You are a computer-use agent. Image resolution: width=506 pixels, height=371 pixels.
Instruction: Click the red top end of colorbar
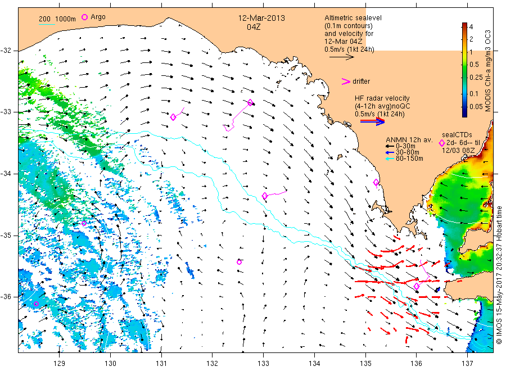coord(465,25)
